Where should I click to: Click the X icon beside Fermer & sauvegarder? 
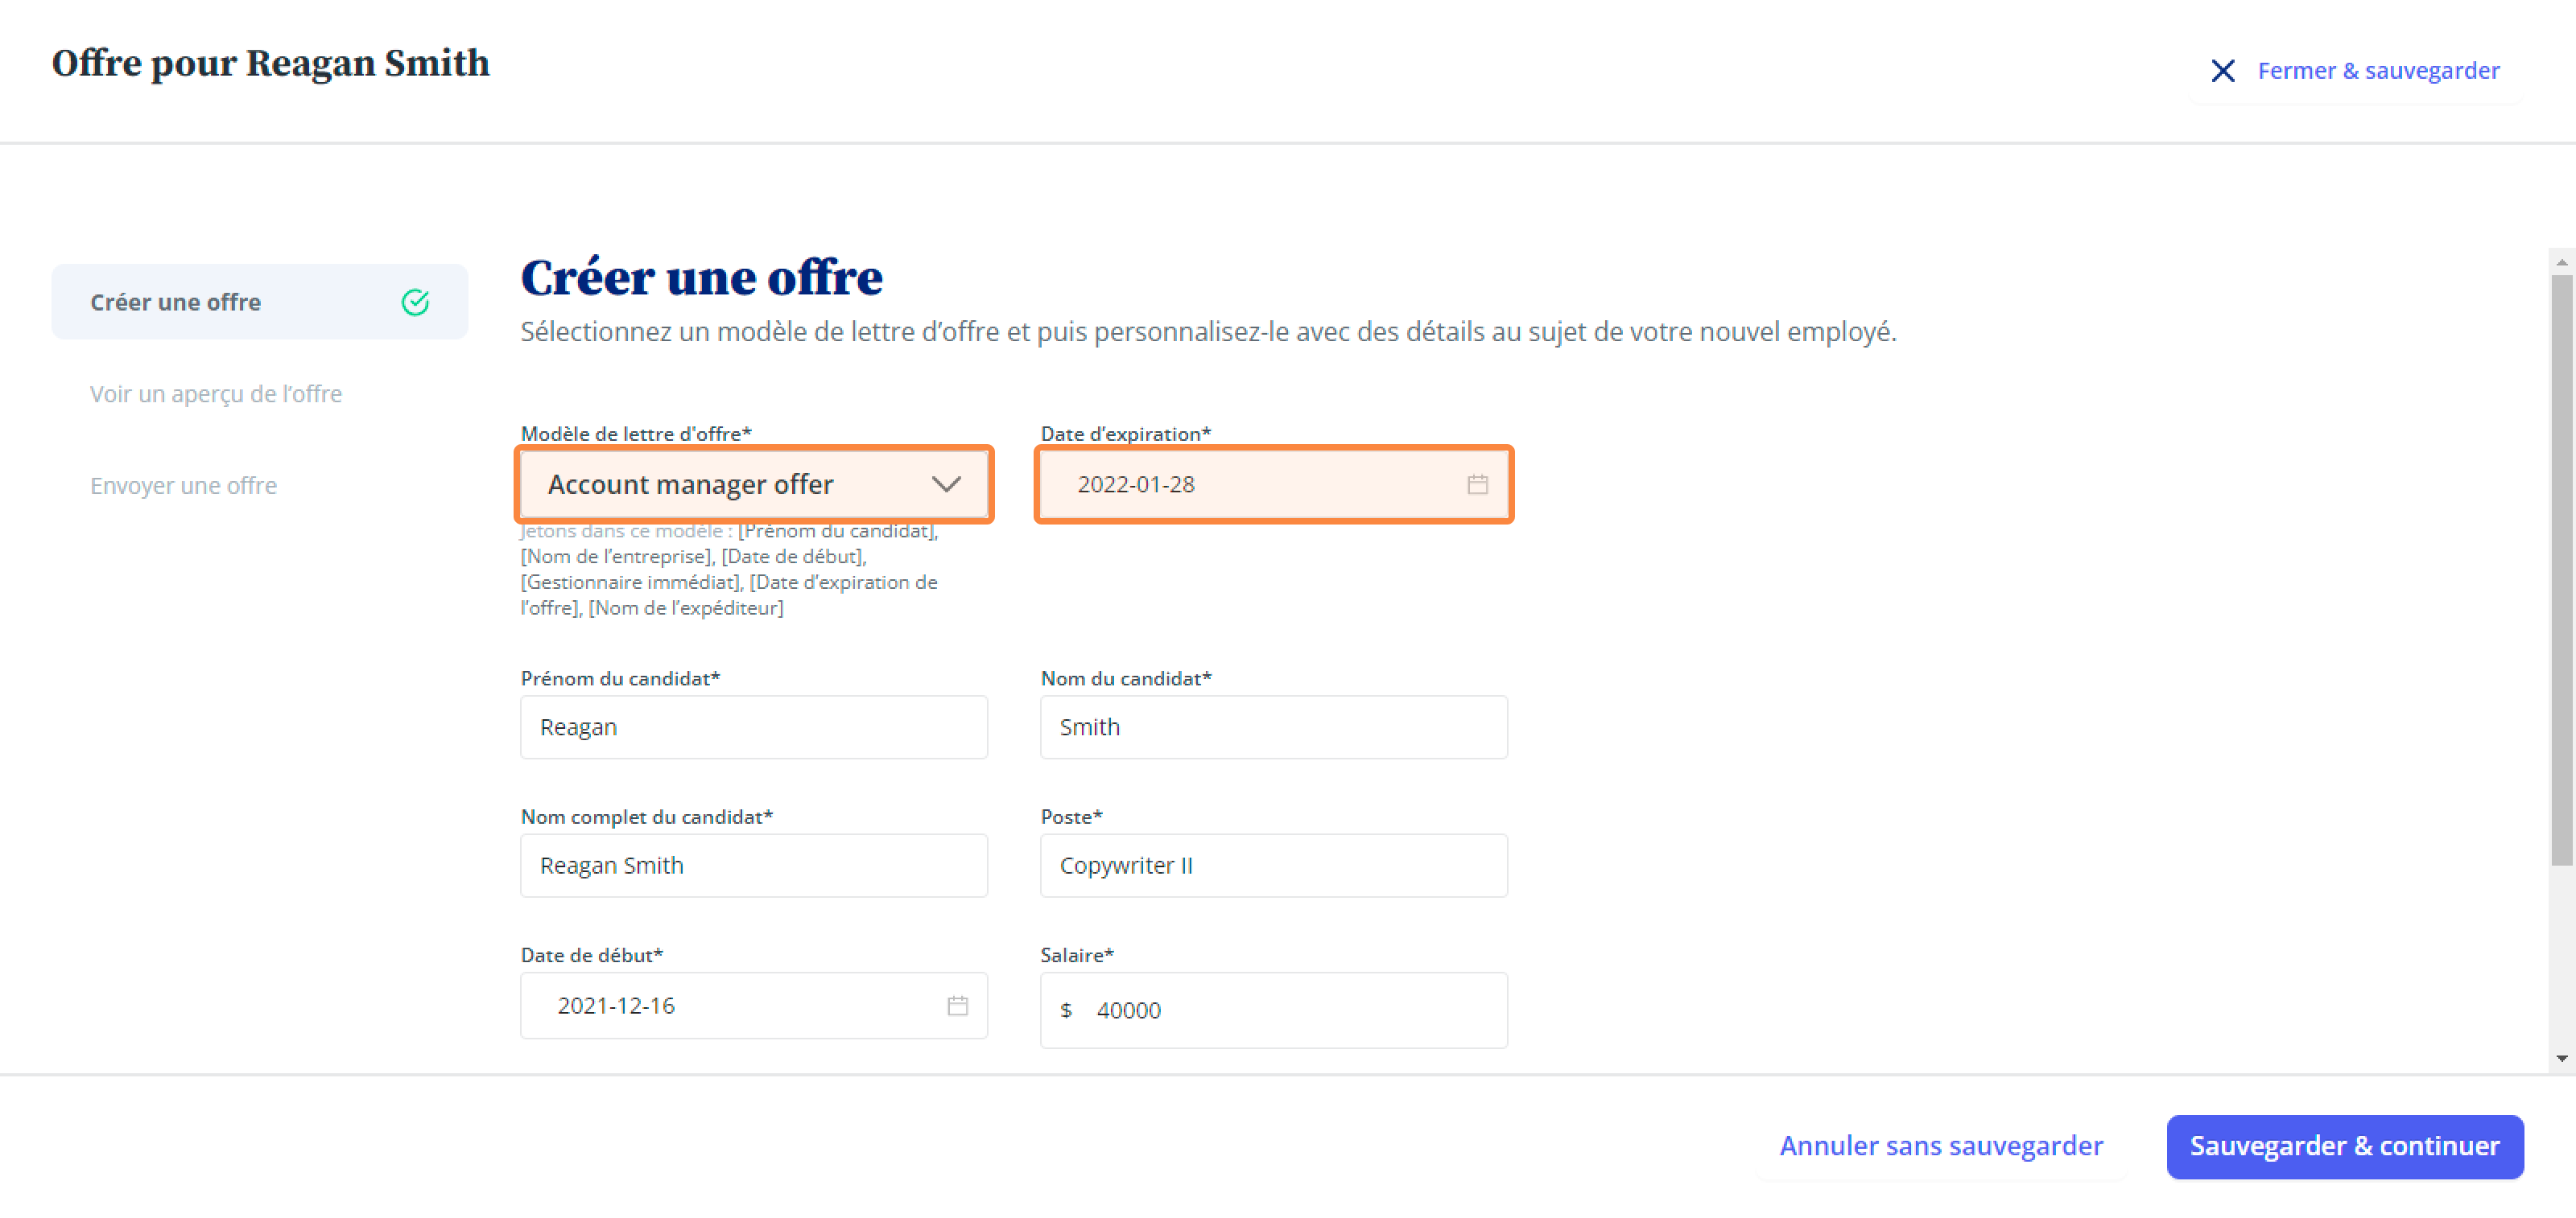click(x=2222, y=71)
